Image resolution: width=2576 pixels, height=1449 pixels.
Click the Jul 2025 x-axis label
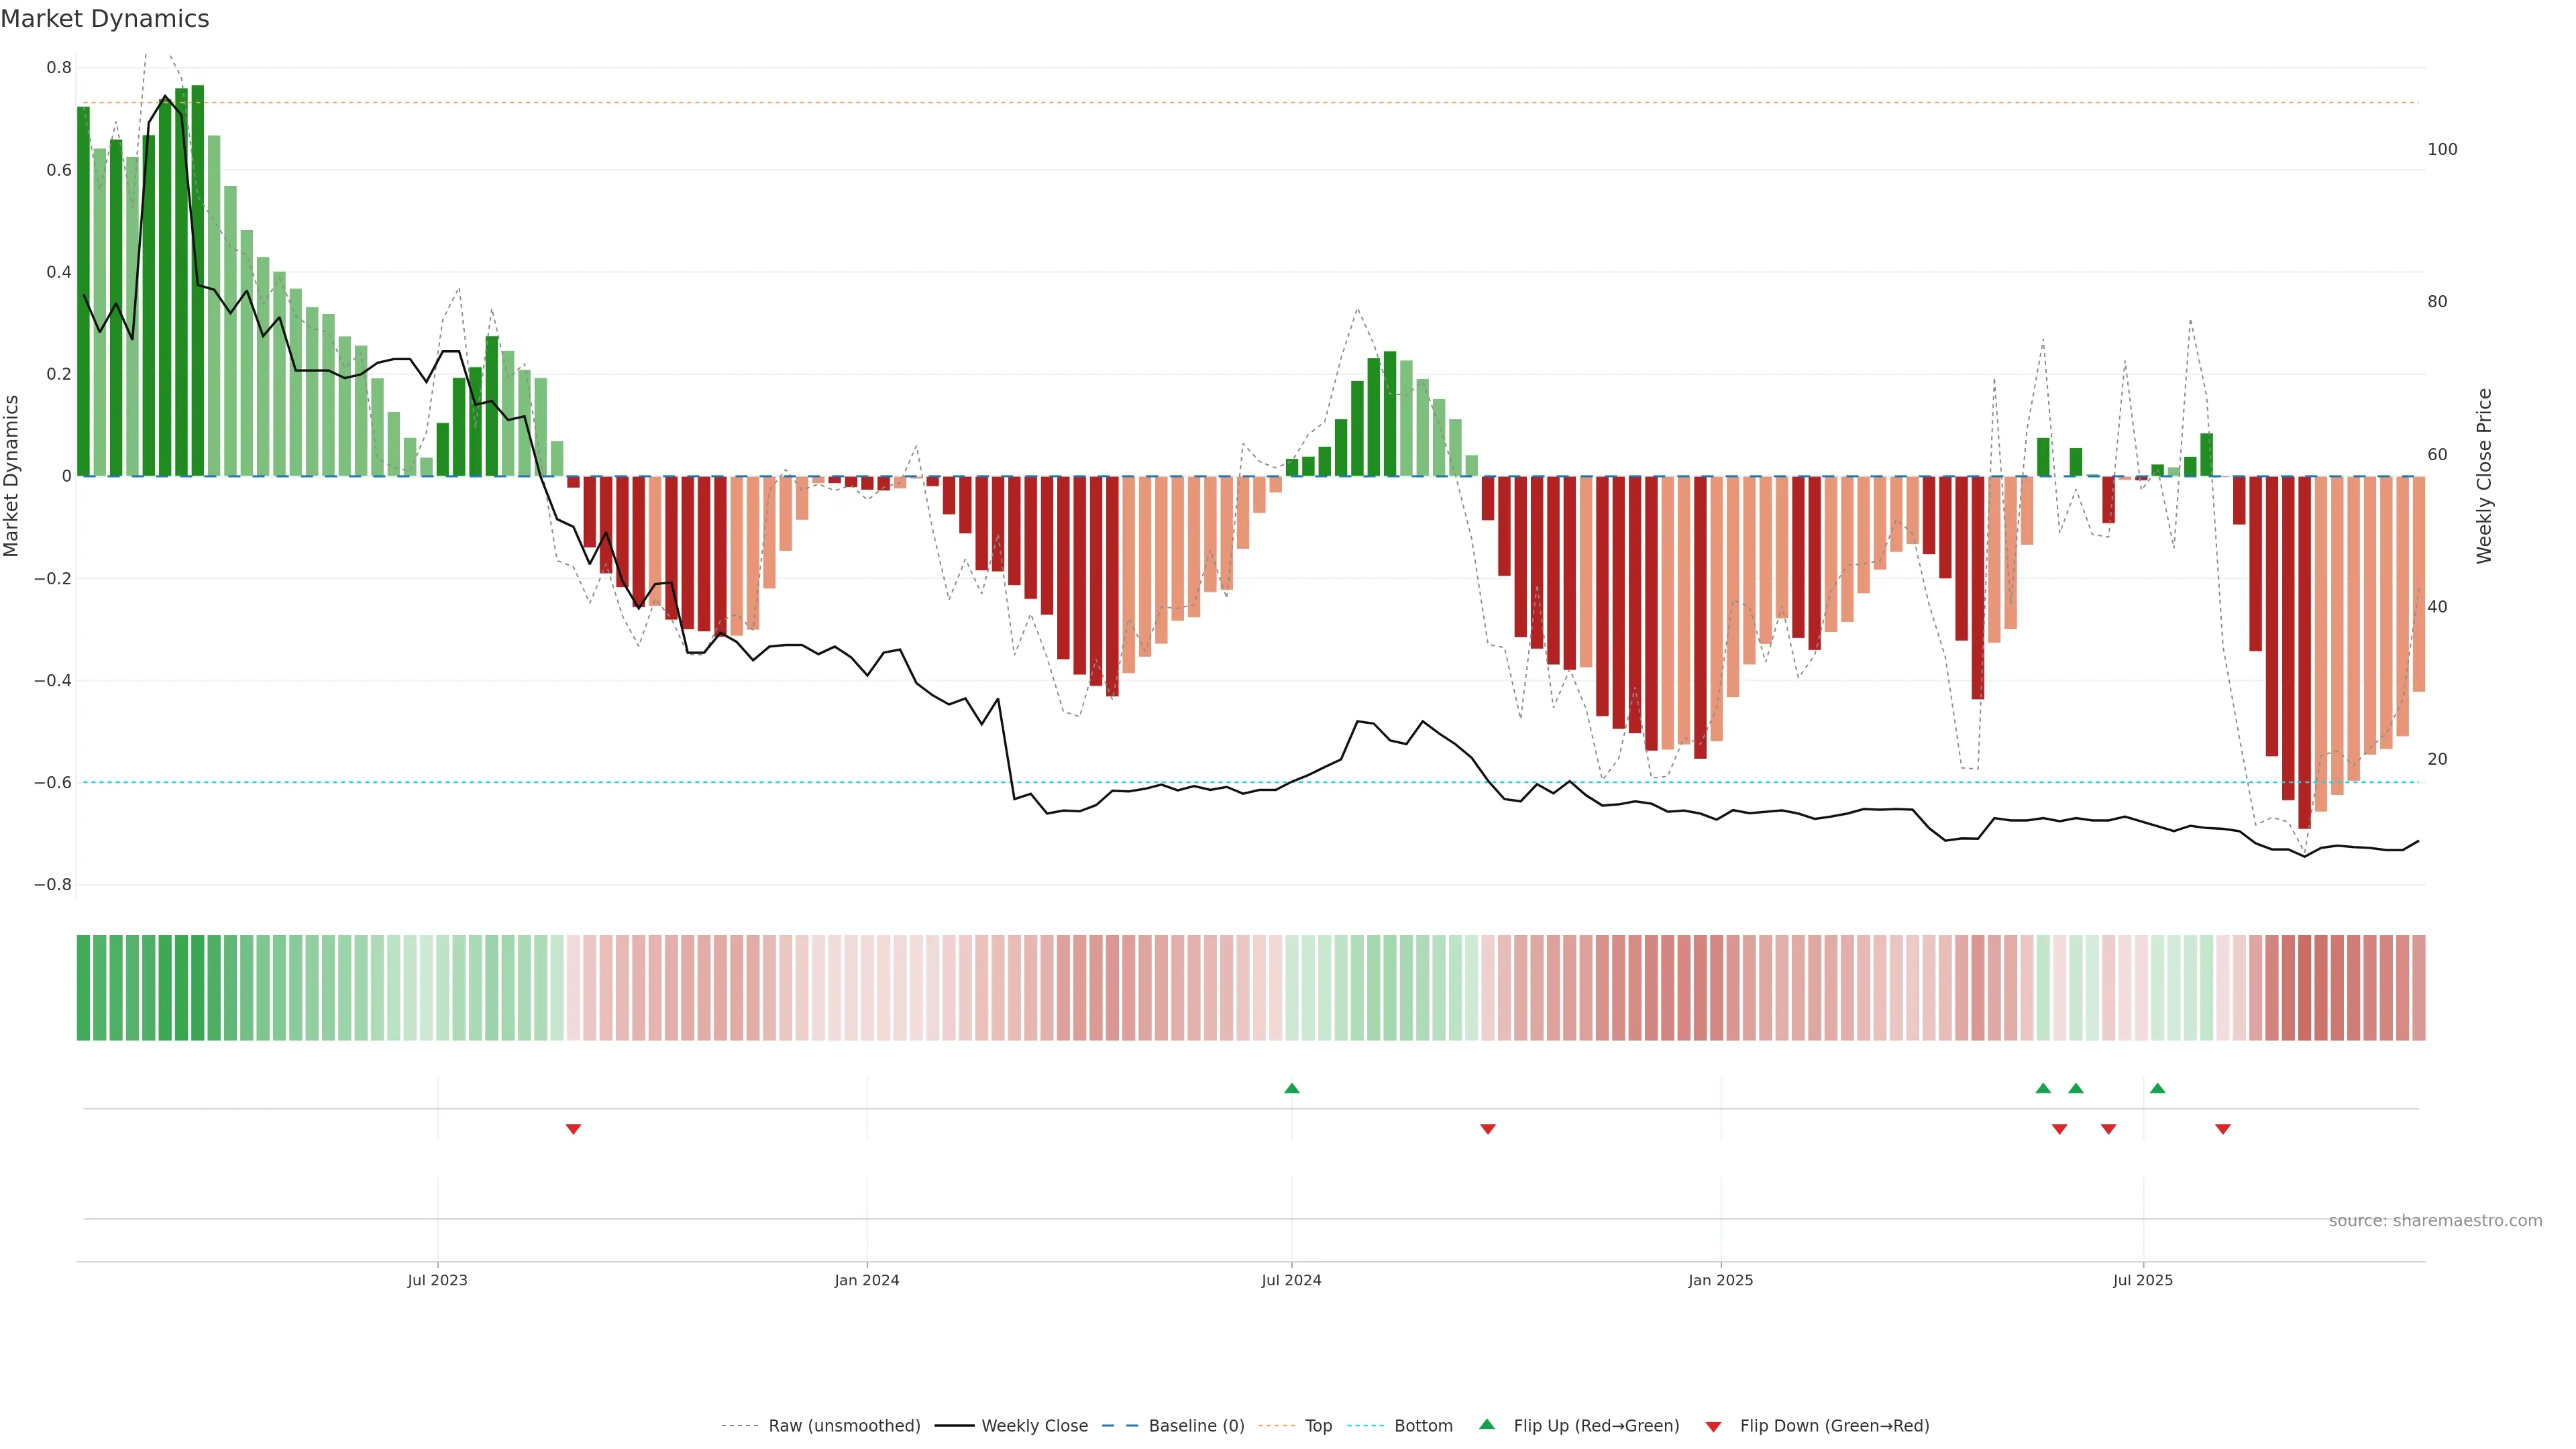click(2142, 1280)
